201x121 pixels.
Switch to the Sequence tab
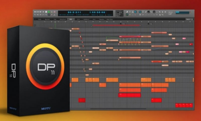(47, 19)
